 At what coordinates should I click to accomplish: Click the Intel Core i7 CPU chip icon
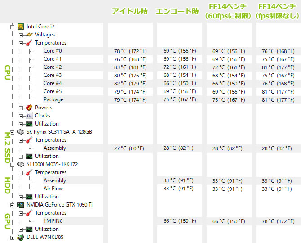point(21,27)
